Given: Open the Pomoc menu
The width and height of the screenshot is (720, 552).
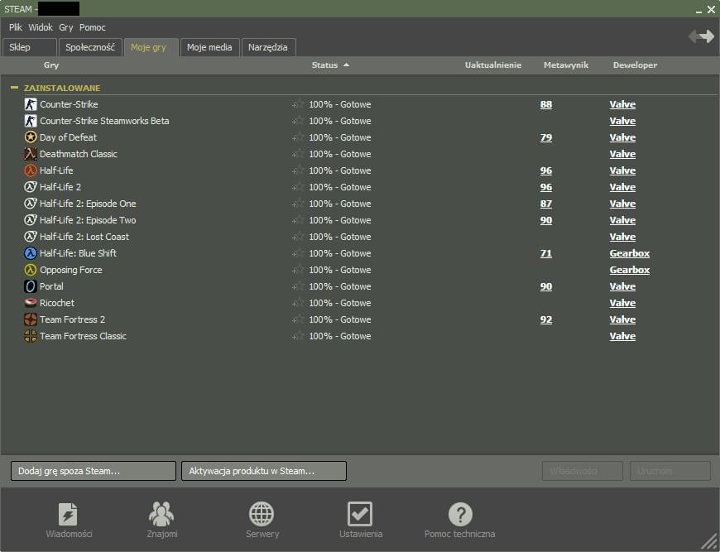Looking at the screenshot, I should click(x=93, y=27).
